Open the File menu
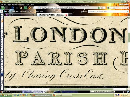 (x=2, y=5)
